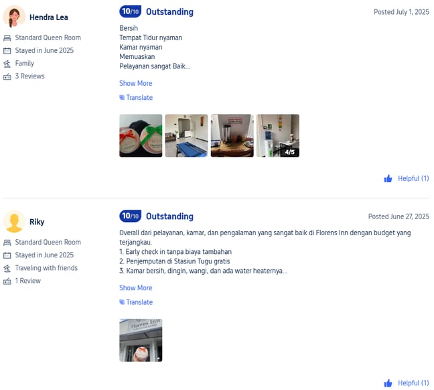
Task: Click 'Bersih' review line
Action: click(129, 28)
